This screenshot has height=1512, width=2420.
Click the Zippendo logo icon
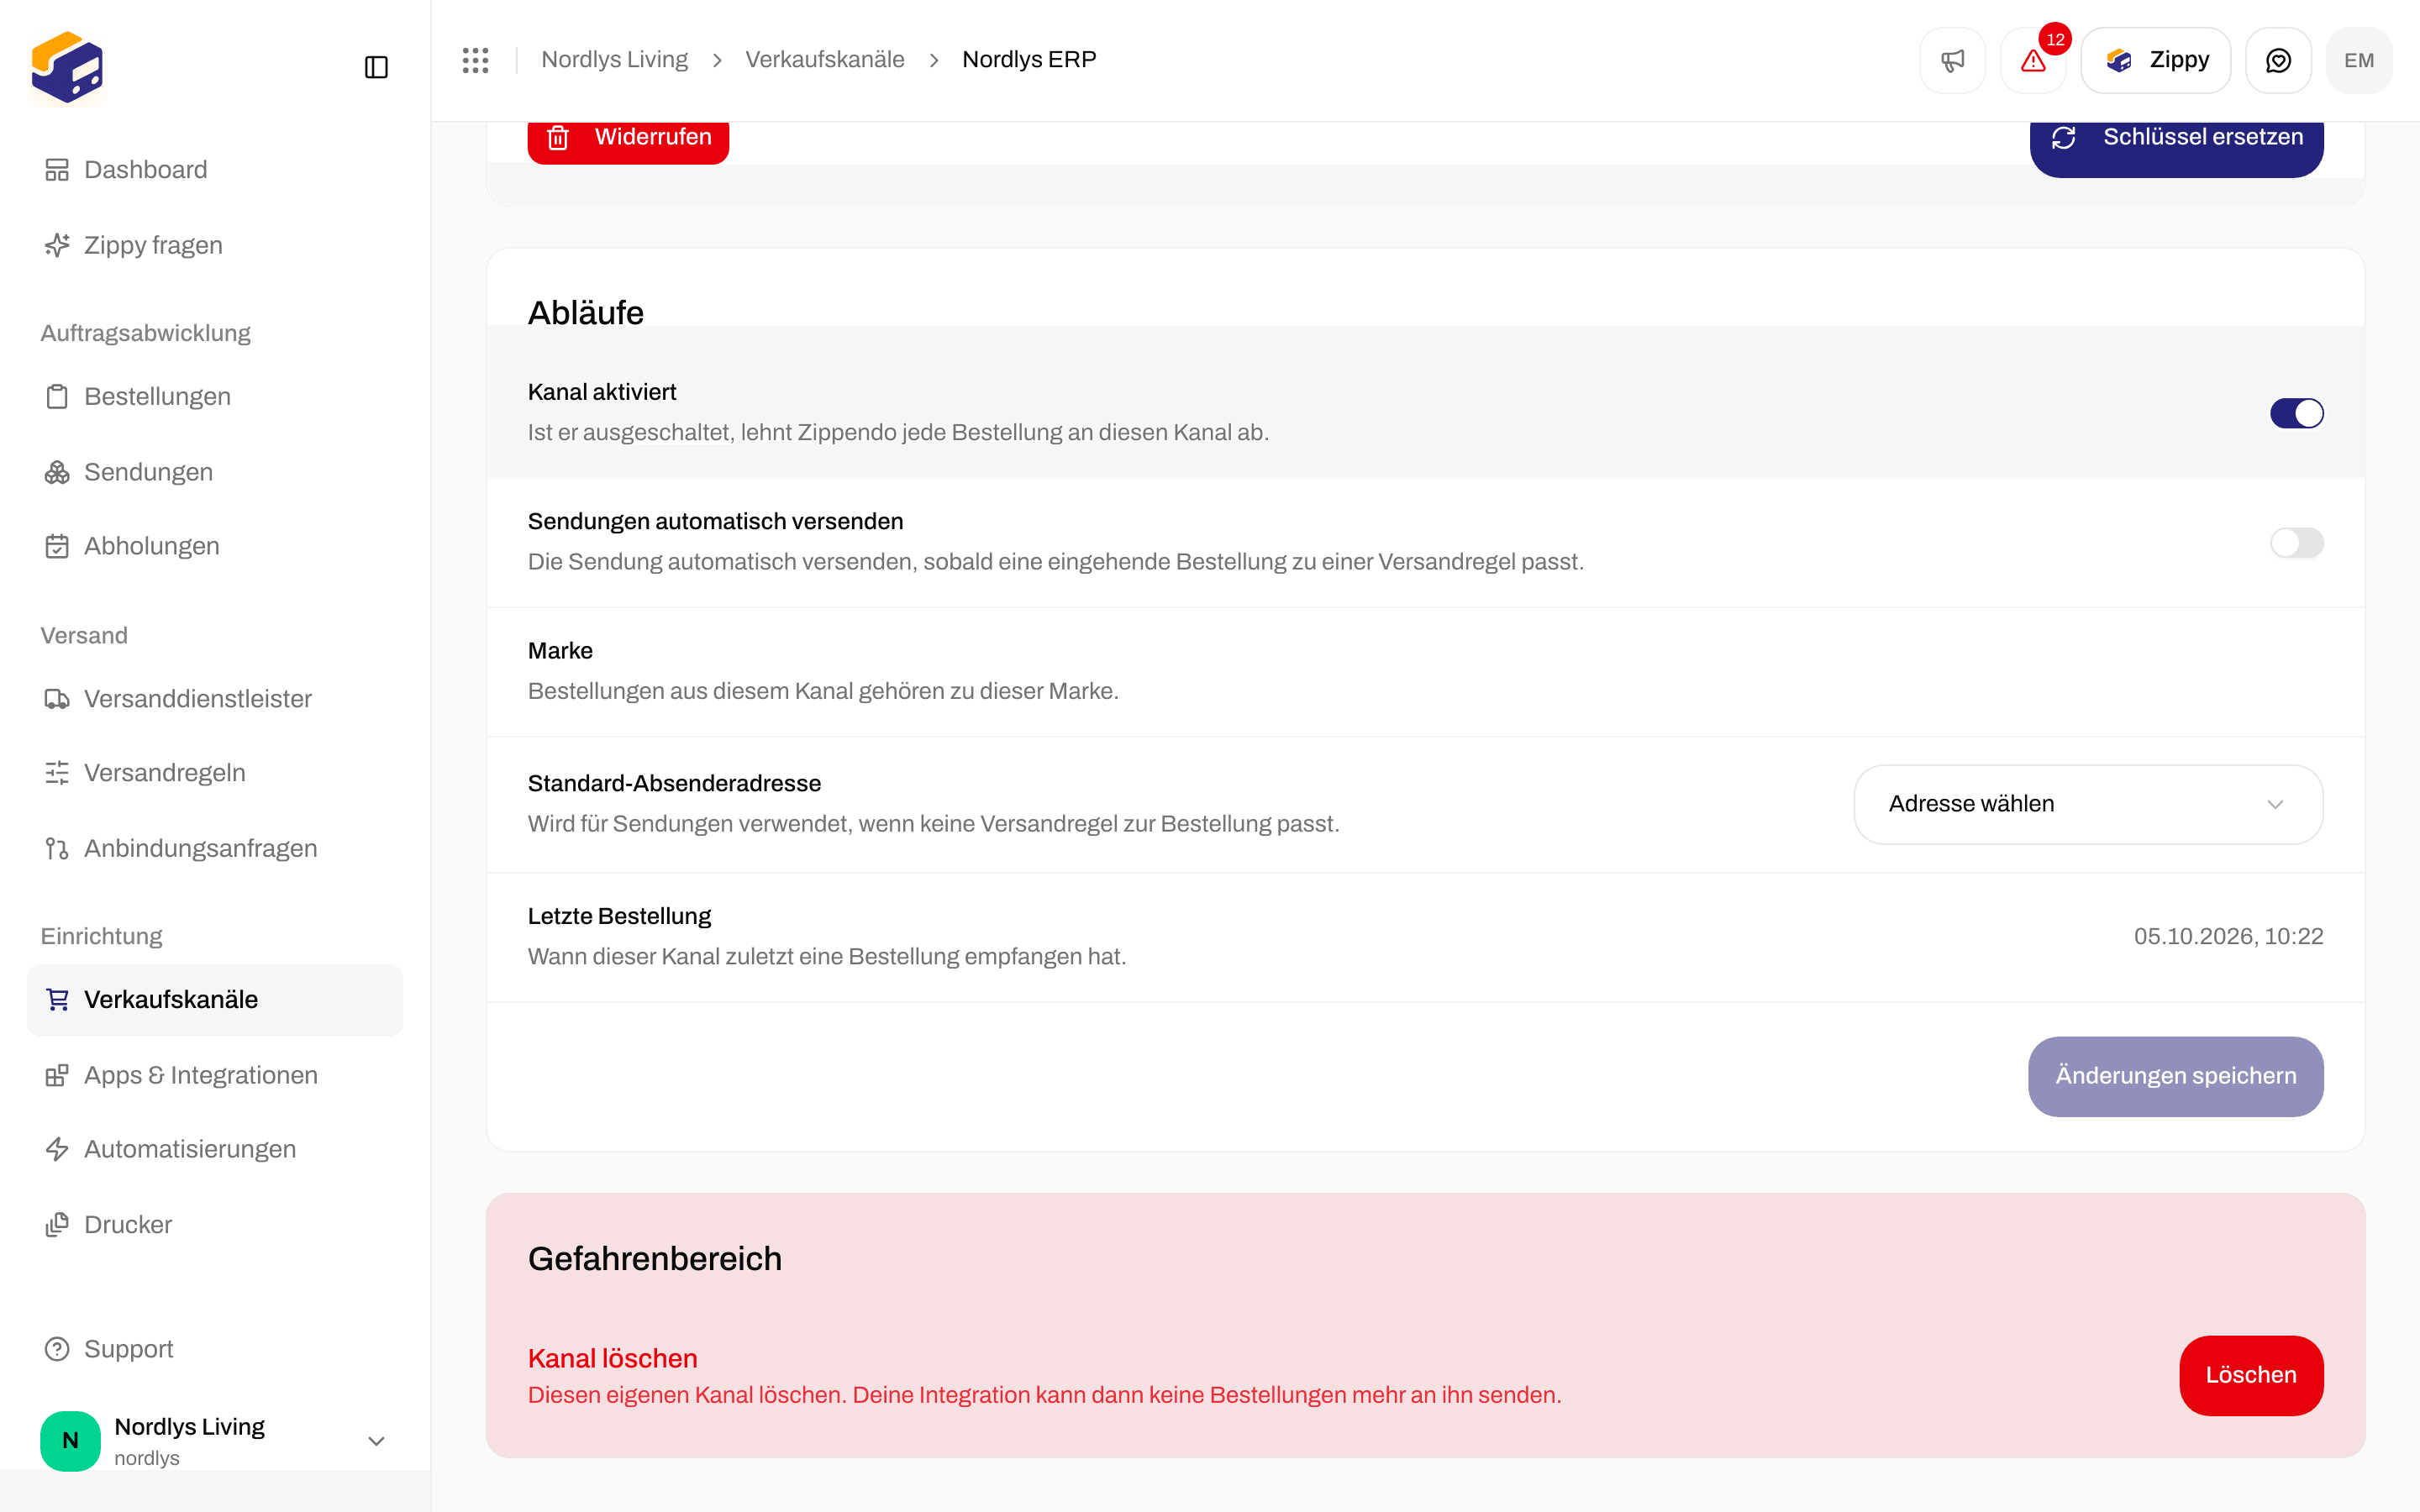click(67, 67)
